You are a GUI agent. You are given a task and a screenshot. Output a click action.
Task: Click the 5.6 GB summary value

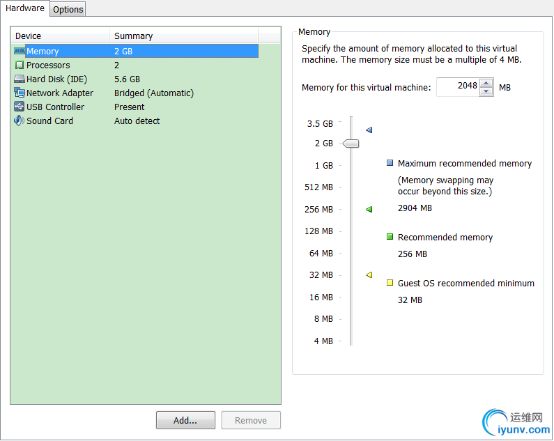(x=128, y=79)
